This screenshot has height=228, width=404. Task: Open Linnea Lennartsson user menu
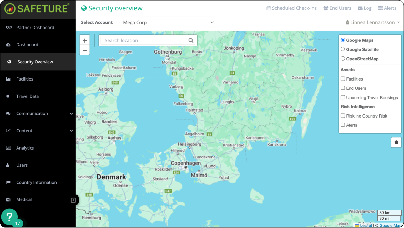[x=372, y=23]
